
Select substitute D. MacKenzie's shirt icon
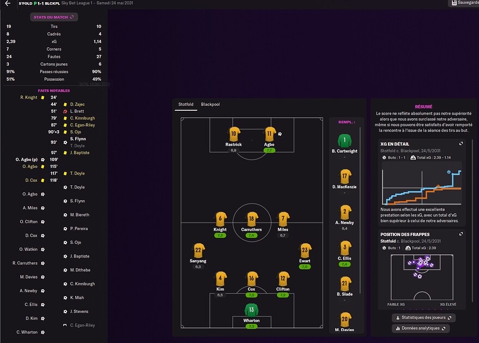click(344, 176)
